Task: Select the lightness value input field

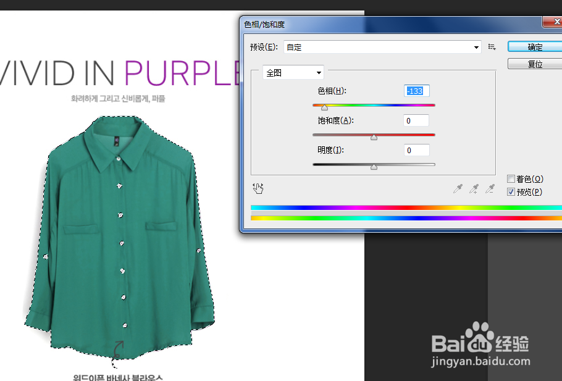Action: click(416, 149)
